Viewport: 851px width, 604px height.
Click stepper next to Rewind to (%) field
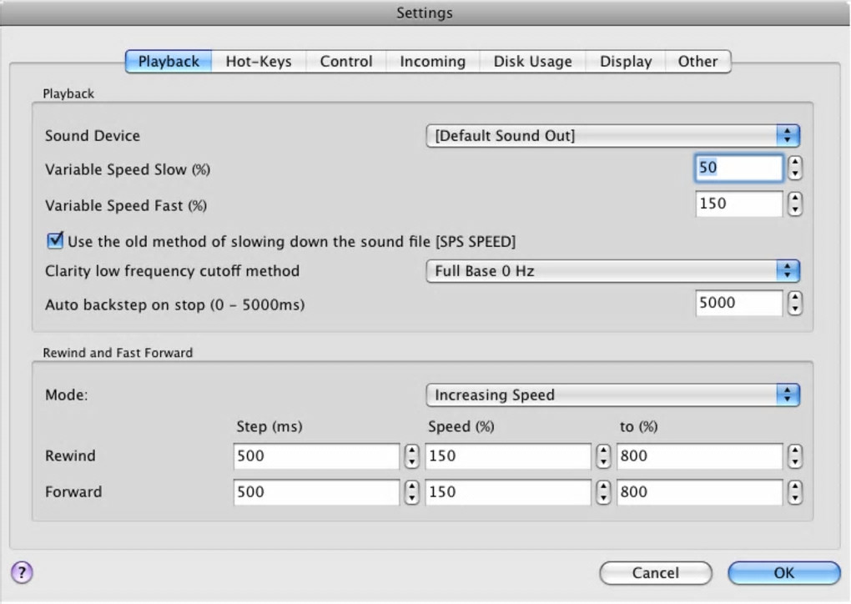[x=794, y=456]
